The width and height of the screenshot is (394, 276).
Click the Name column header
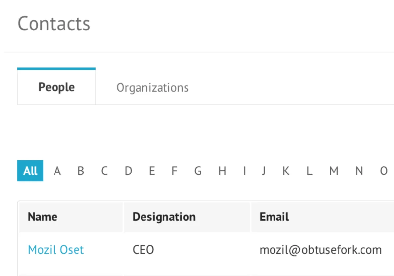[42, 217]
